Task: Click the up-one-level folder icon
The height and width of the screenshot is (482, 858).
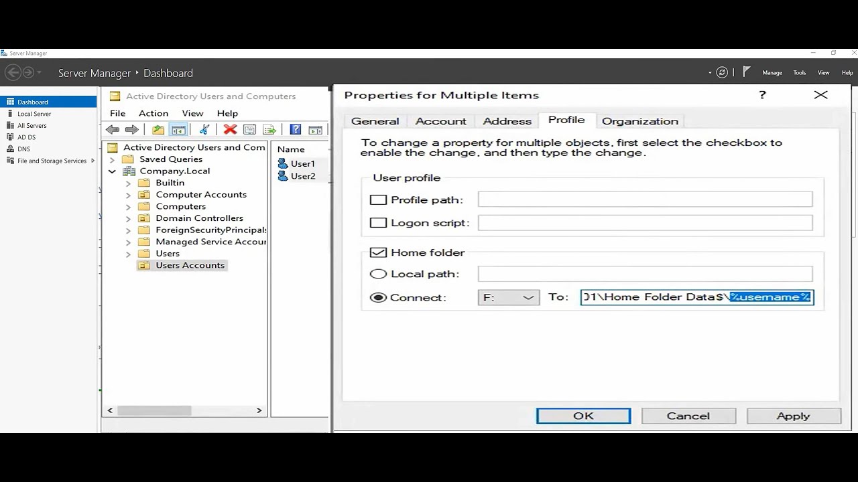Action: pos(158,130)
